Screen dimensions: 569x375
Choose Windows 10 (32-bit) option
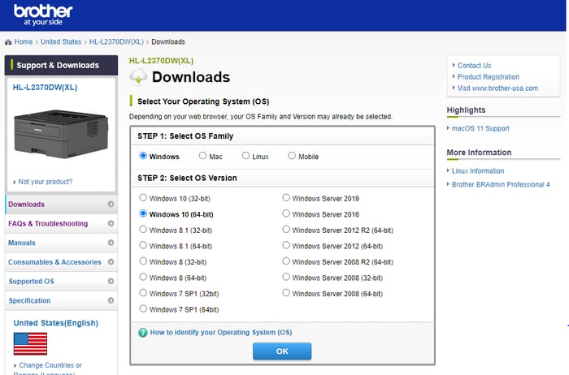[143, 198]
